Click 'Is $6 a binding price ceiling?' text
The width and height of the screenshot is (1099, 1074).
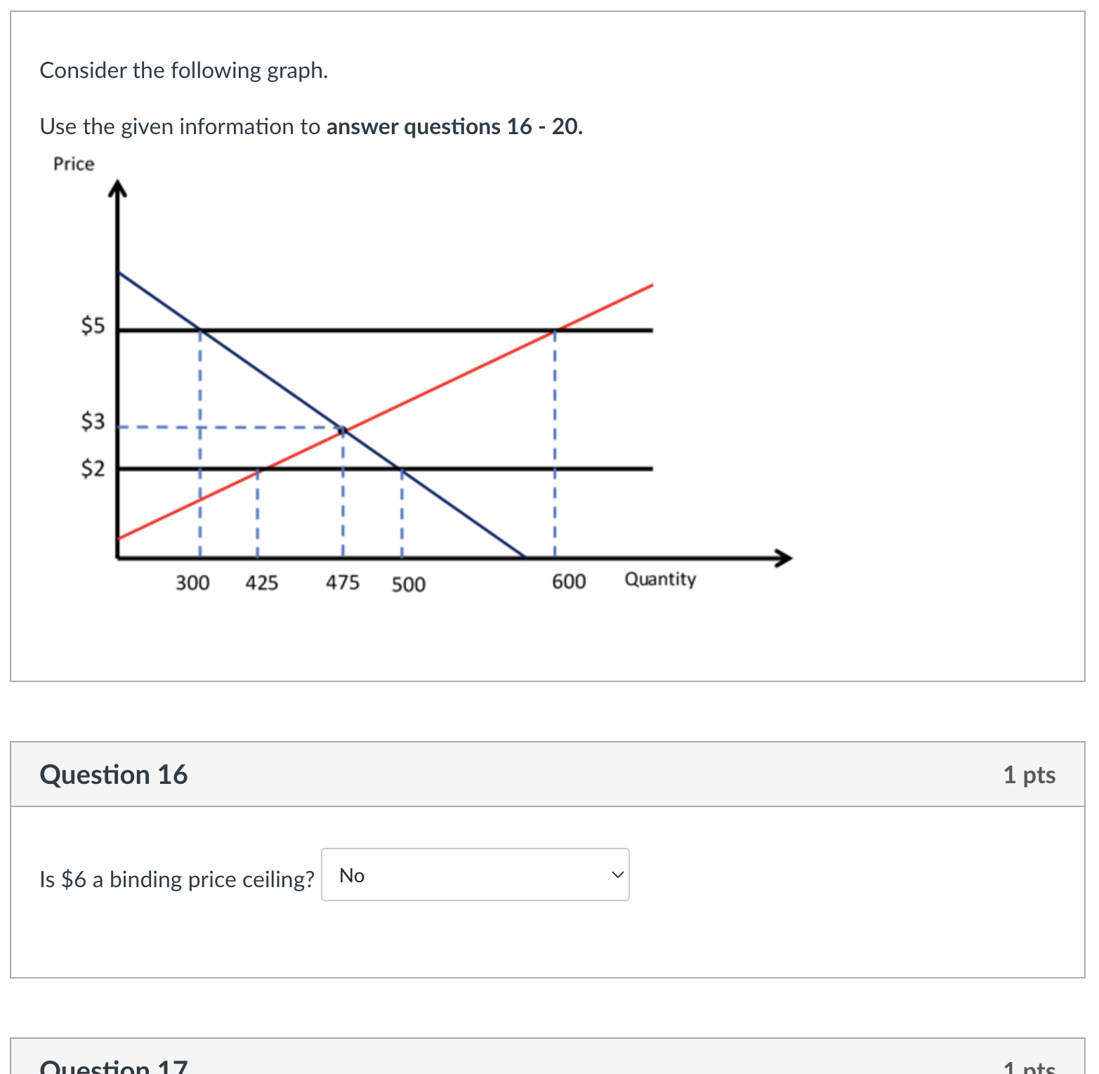click(x=176, y=879)
